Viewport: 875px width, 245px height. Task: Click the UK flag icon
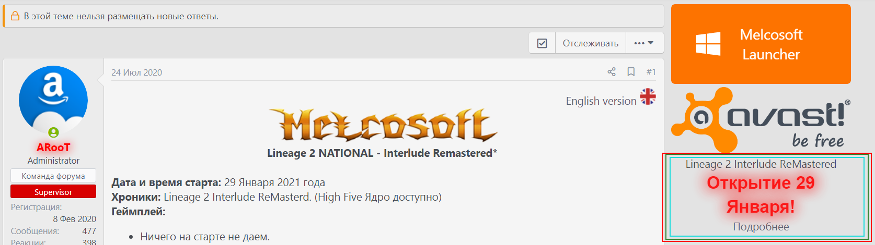648,96
